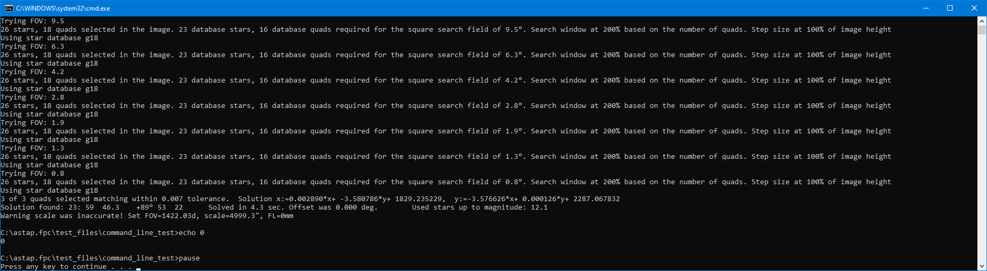987x271 pixels.
Task: Open the cmd.exe system menu icon
Action: 8,8
